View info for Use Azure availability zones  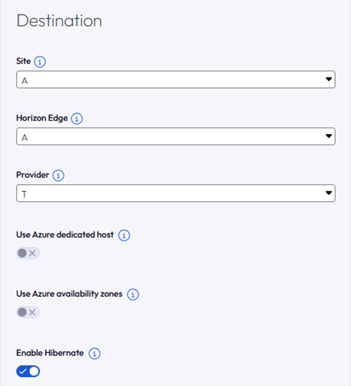point(133,294)
